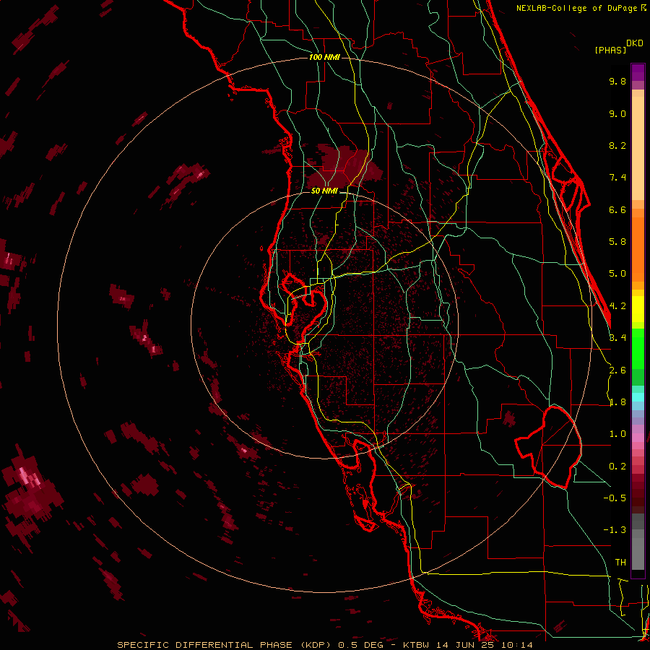Select the 1.0 scale value
The height and width of the screenshot is (650, 650).
pos(617,434)
